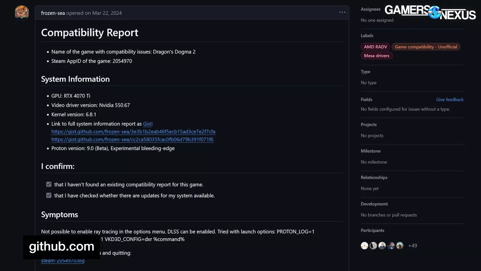Open the gist URL ending in f071f6
481x271 pixels.
pyautogui.click(x=132, y=139)
